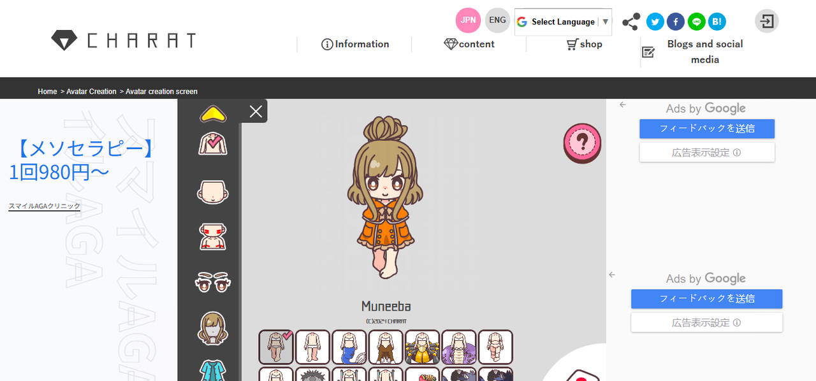Share on Facebook
816x381 pixels.
(x=676, y=22)
